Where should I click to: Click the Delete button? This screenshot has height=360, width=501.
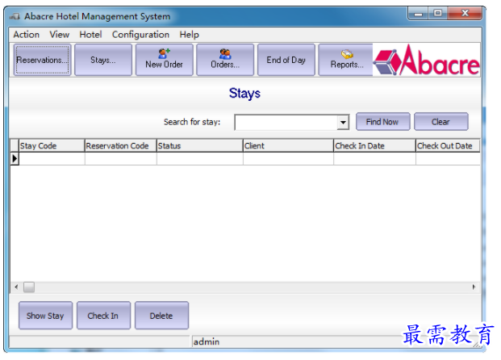[x=161, y=316]
